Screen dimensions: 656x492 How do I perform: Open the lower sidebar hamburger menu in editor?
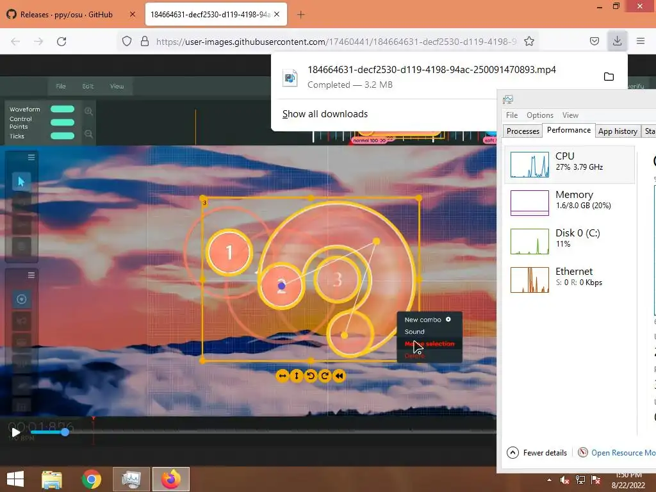coord(31,275)
